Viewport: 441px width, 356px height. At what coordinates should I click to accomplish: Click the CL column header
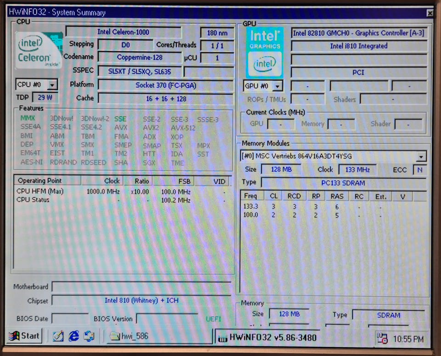pyautogui.click(x=273, y=196)
